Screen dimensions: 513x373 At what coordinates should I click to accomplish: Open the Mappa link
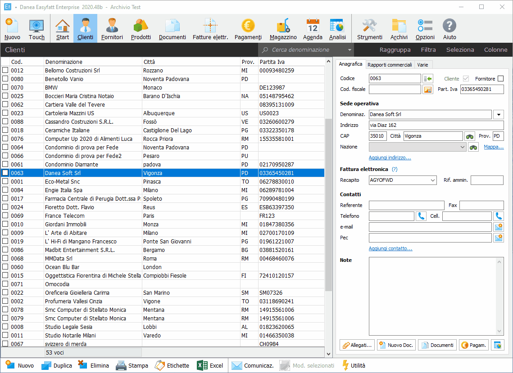(494, 147)
